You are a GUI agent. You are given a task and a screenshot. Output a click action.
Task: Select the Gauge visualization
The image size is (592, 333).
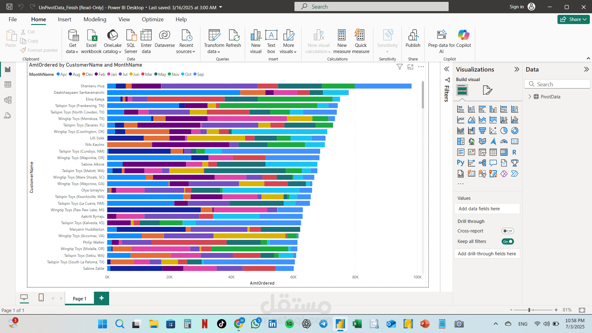(504, 142)
